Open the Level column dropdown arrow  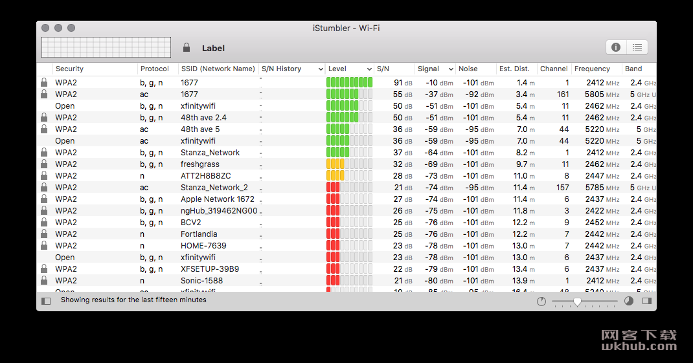pos(369,69)
